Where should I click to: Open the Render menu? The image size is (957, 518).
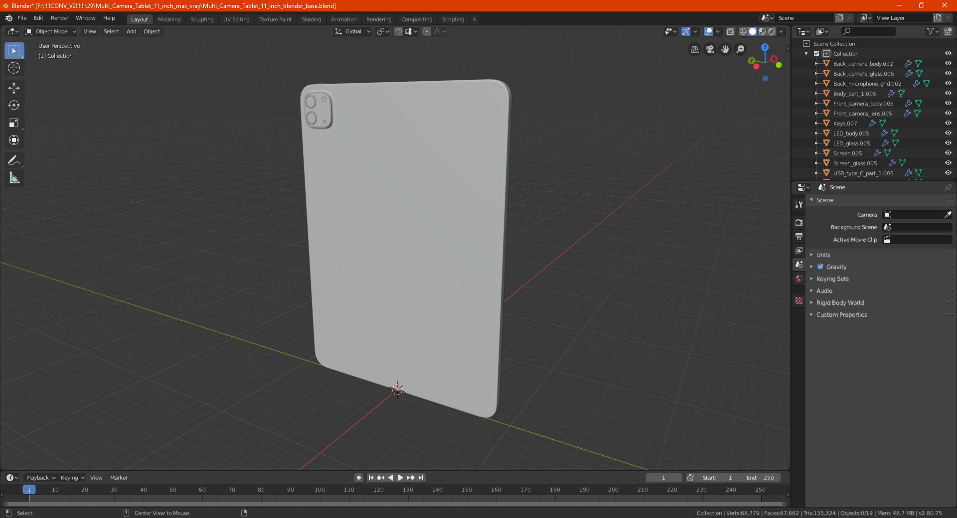tap(59, 18)
